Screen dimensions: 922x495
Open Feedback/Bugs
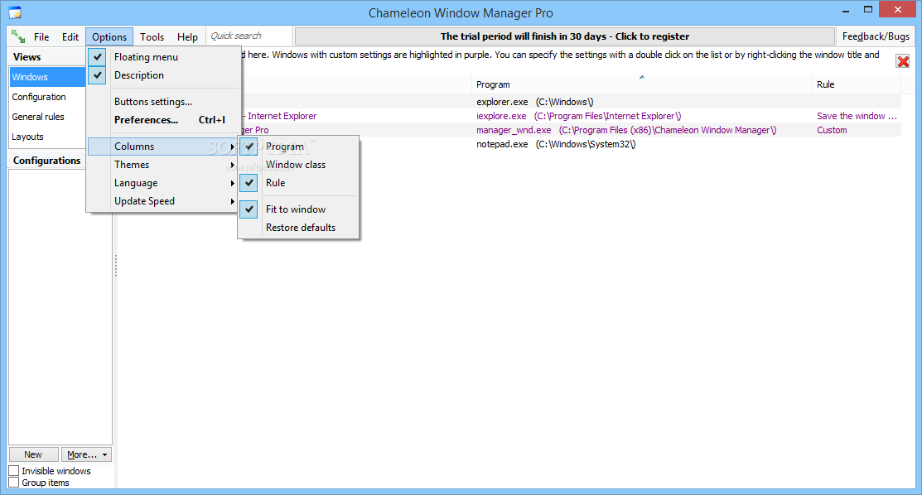tap(876, 36)
